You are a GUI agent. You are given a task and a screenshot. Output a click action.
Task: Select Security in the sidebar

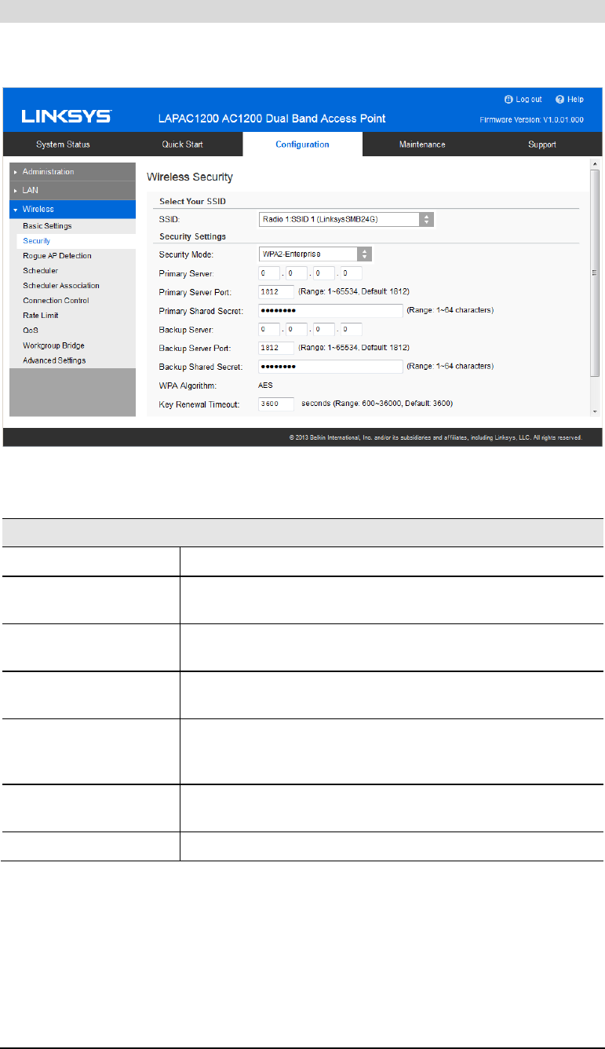click(x=36, y=241)
